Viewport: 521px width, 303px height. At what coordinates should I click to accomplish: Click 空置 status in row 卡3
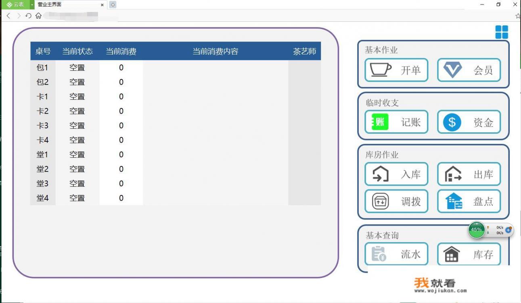click(77, 126)
